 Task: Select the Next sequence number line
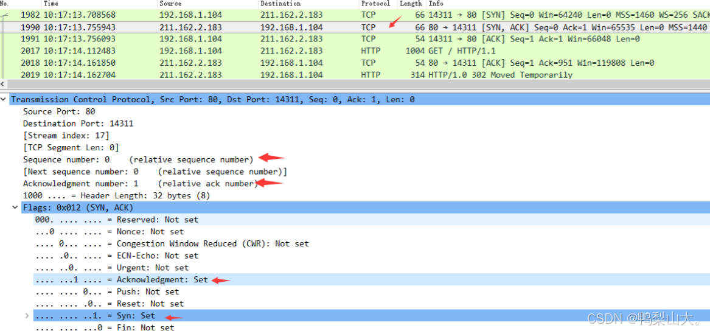coord(155,172)
